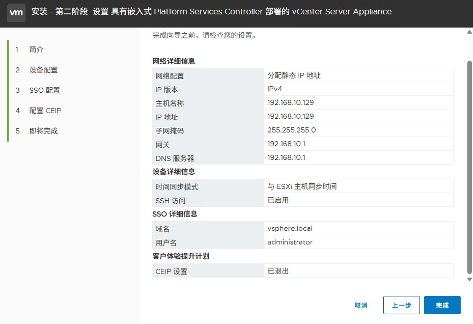Click the CEIP 设置 value 已退出
The height and width of the screenshot is (324, 473).
pyautogui.click(x=278, y=271)
